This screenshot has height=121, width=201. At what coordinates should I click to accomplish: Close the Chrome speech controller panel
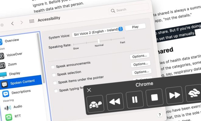pyautogui.click(x=89, y=90)
